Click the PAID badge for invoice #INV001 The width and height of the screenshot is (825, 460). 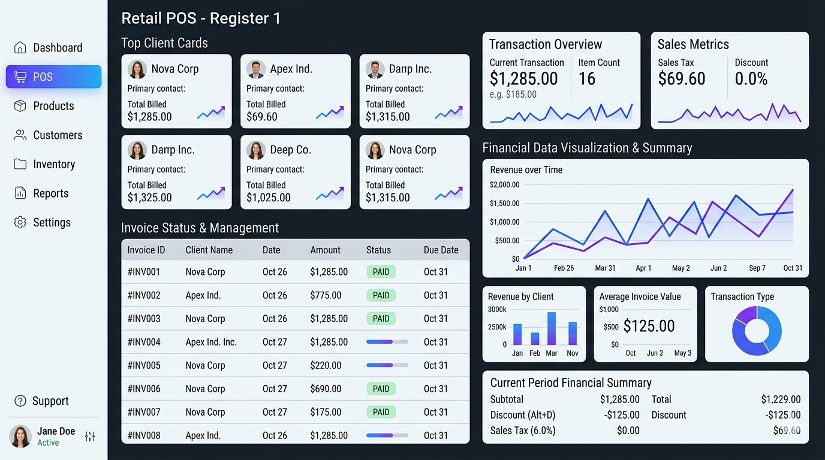(x=381, y=272)
